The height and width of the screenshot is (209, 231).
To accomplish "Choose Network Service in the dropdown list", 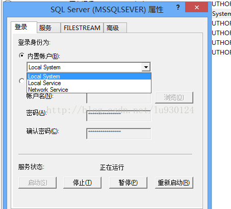I will pos(89,90).
